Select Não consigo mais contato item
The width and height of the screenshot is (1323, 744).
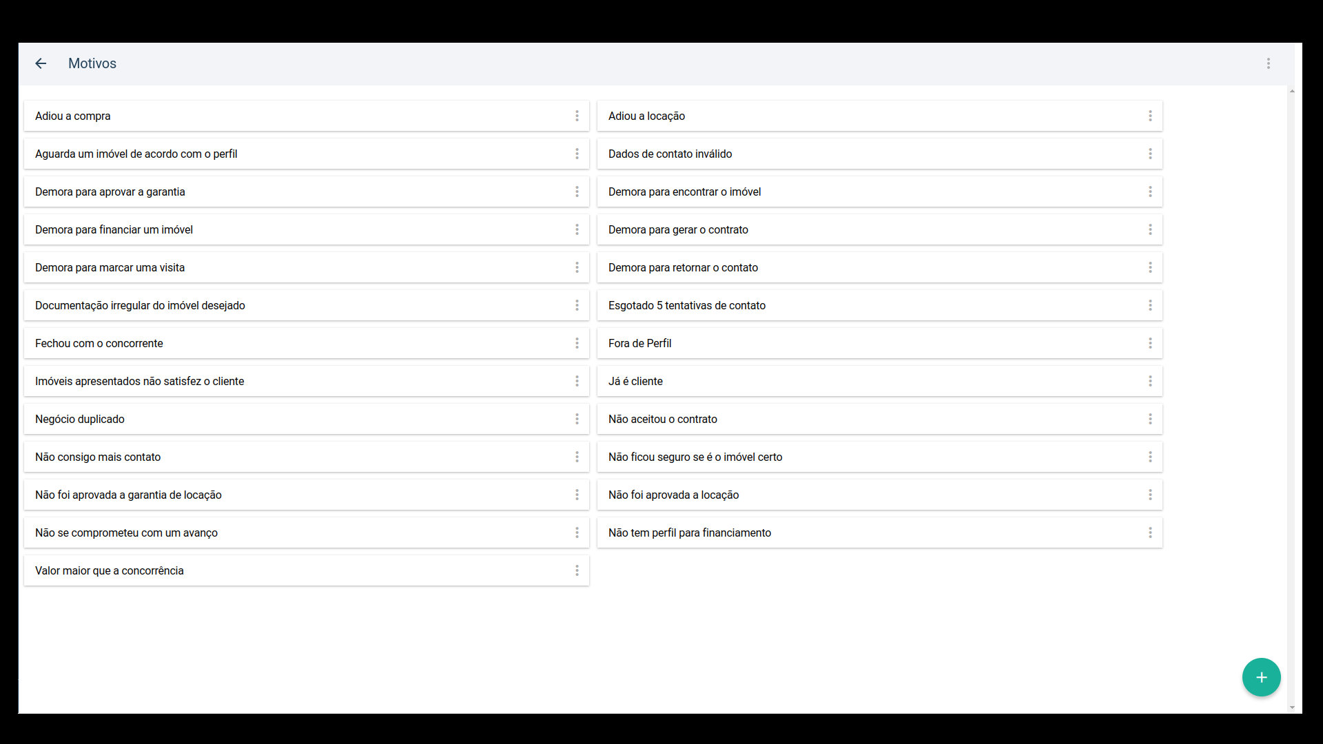(306, 457)
